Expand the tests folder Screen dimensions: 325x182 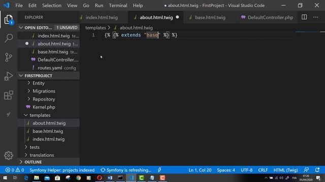(x=26, y=147)
